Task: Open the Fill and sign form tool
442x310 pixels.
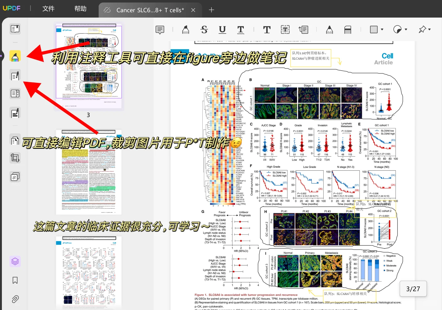Action: click(15, 113)
